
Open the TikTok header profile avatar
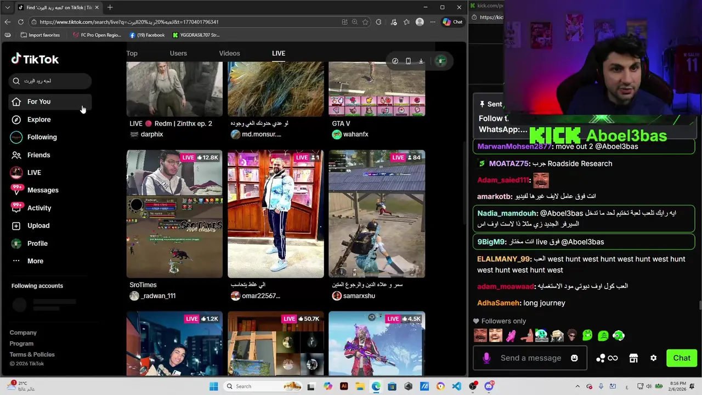(440, 61)
